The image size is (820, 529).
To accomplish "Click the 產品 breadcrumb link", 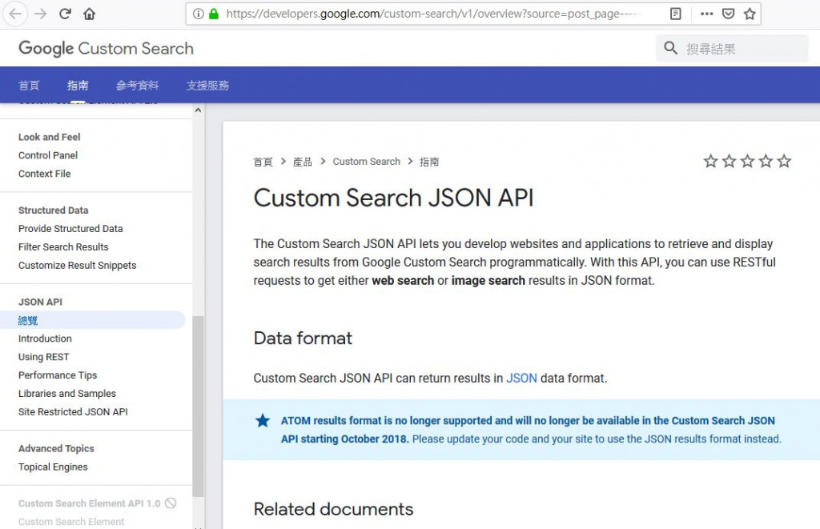I will pos(302,162).
